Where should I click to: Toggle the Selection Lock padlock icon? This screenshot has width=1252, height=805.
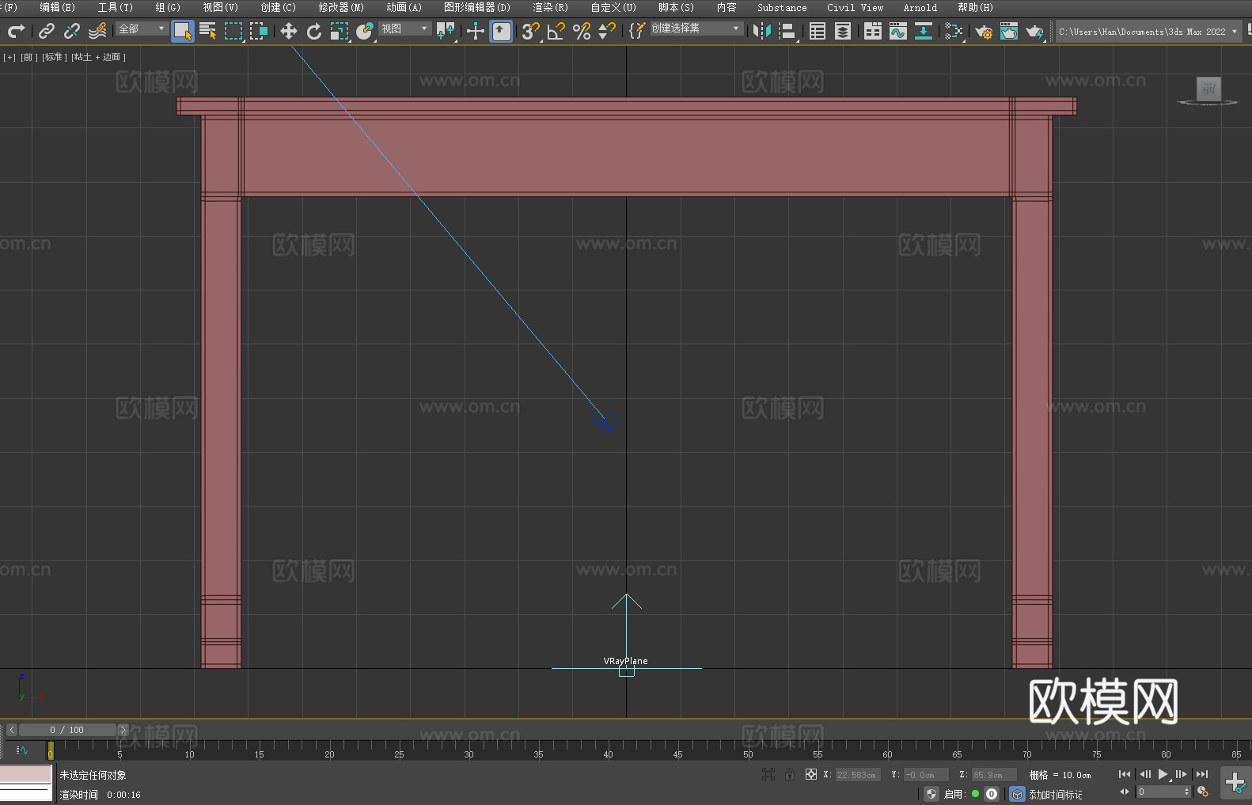(790, 774)
